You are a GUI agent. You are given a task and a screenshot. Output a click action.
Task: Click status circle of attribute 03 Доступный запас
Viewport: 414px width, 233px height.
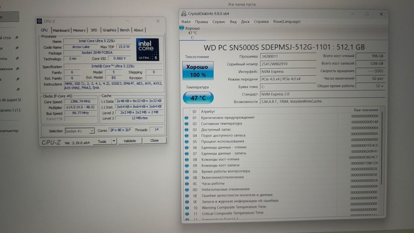186,130
